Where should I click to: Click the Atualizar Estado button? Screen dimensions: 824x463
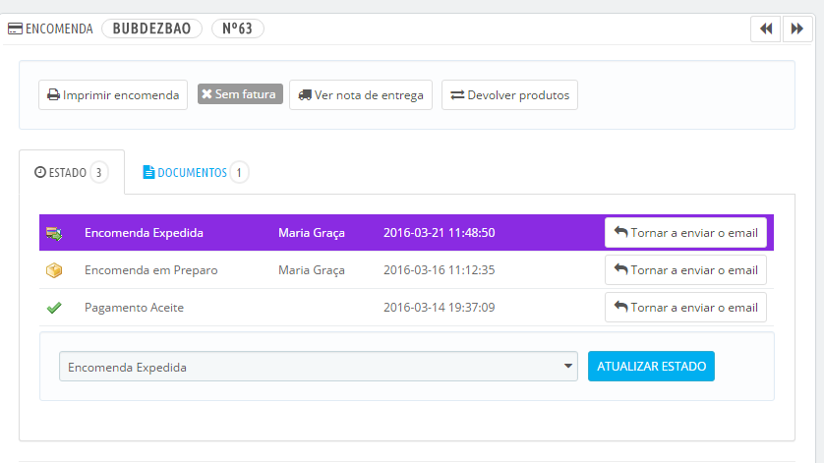coord(651,367)
